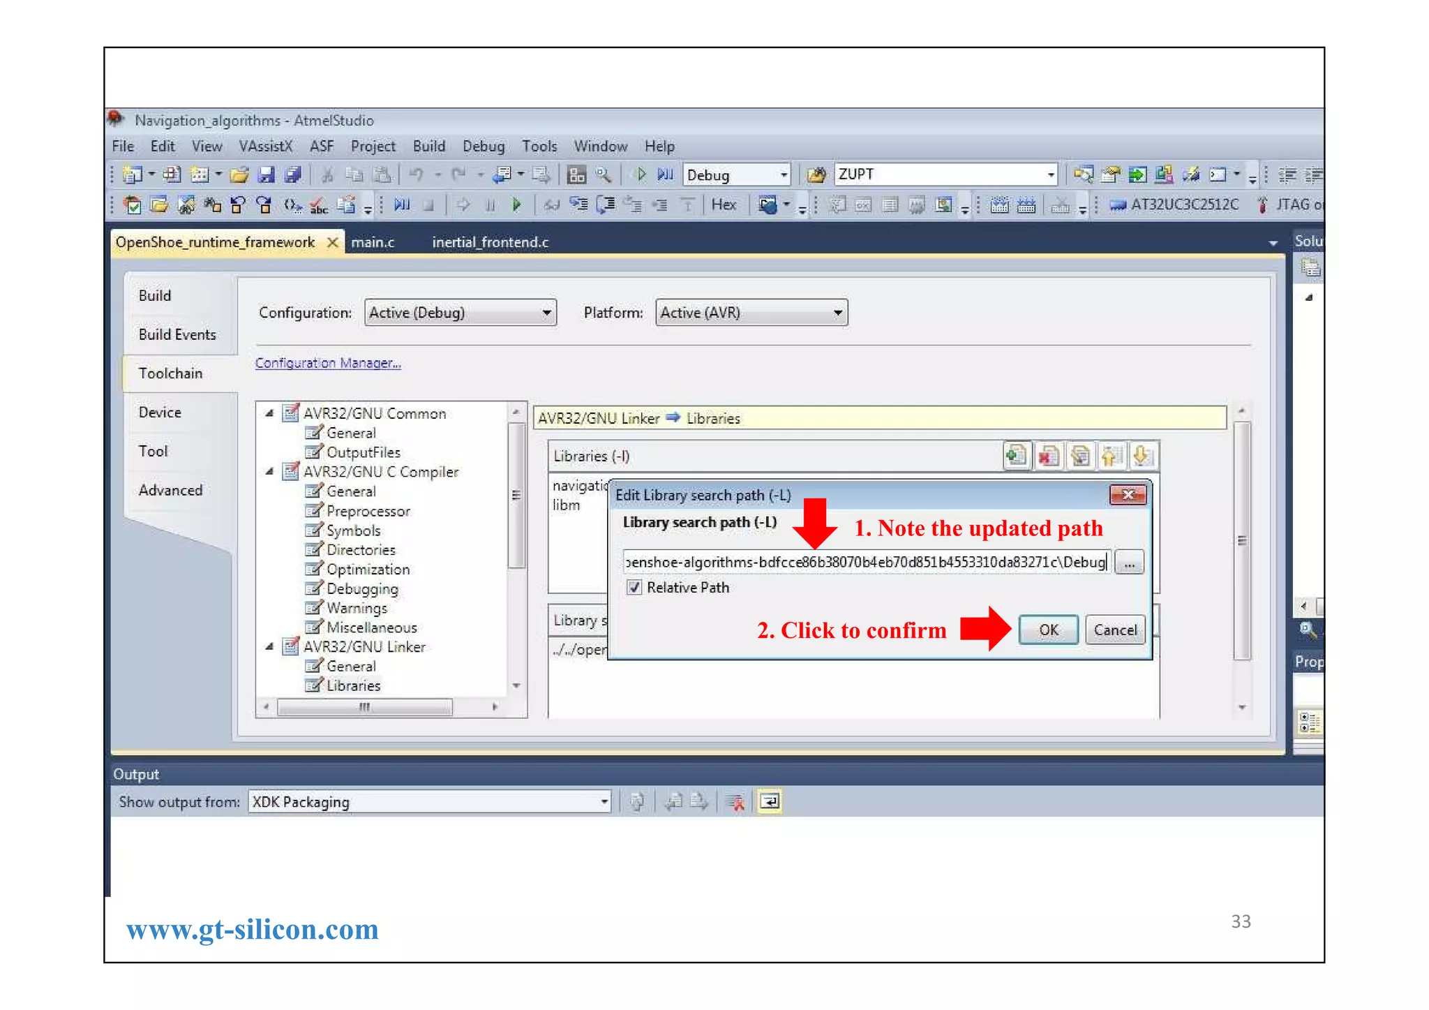Click the Find in Files magnifier icon

[x=604, y=174]
